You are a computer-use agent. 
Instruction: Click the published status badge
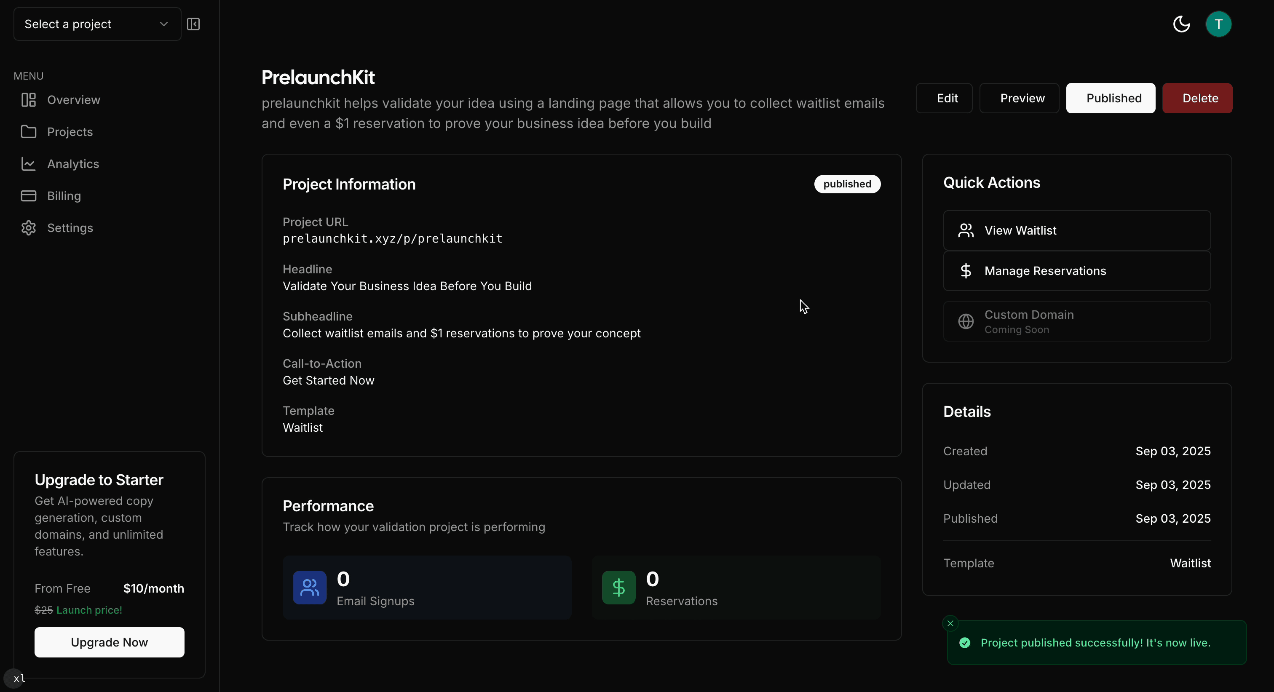coord(847,183)
